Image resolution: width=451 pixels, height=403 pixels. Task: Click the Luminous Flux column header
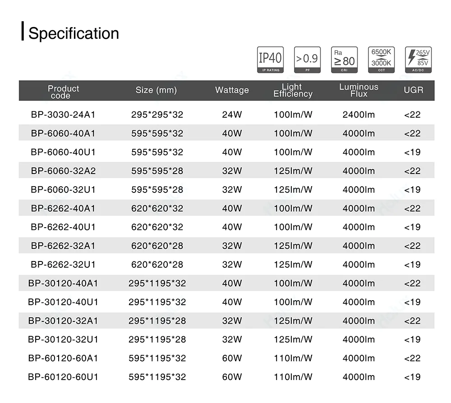[x=359, y=90]
